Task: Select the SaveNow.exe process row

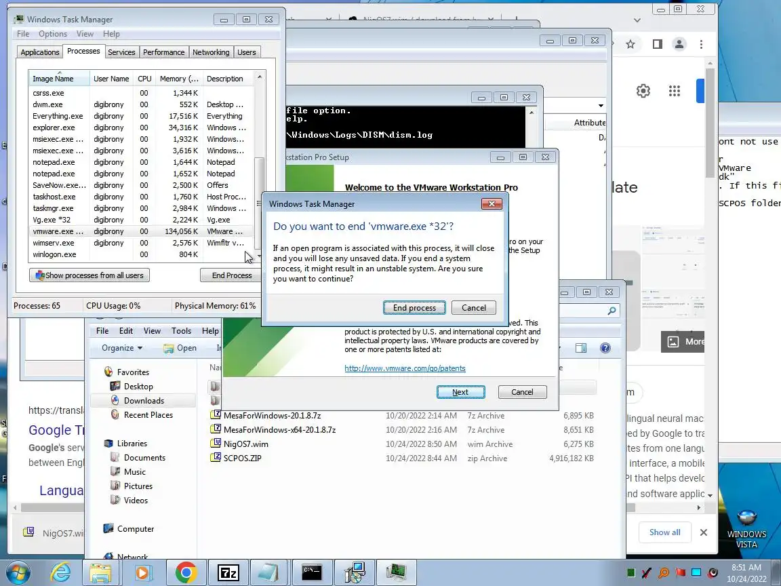Action: tap(140, 185)
